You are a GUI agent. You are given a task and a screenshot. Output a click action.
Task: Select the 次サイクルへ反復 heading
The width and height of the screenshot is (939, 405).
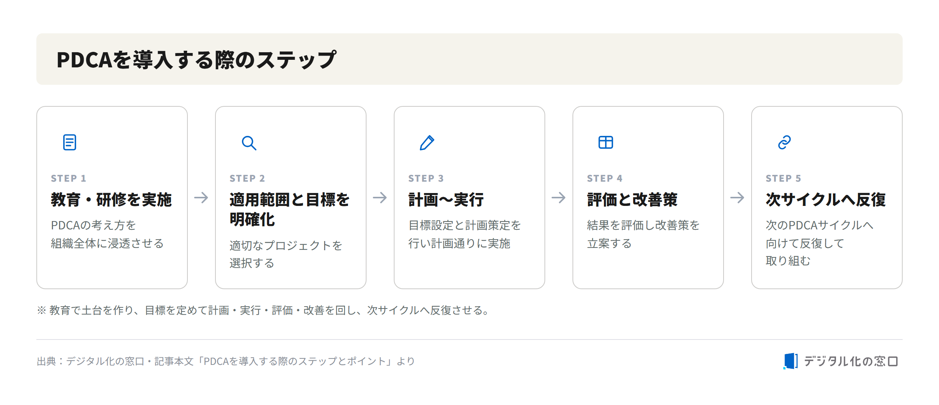pyautogui.click(x=826, y=199)
